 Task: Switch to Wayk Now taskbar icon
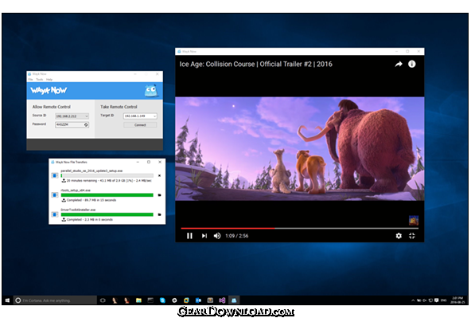point(234,300)
